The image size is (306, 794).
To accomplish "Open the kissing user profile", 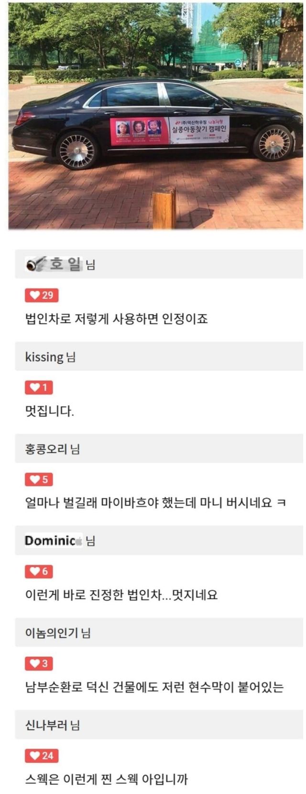I will (44, 357).
